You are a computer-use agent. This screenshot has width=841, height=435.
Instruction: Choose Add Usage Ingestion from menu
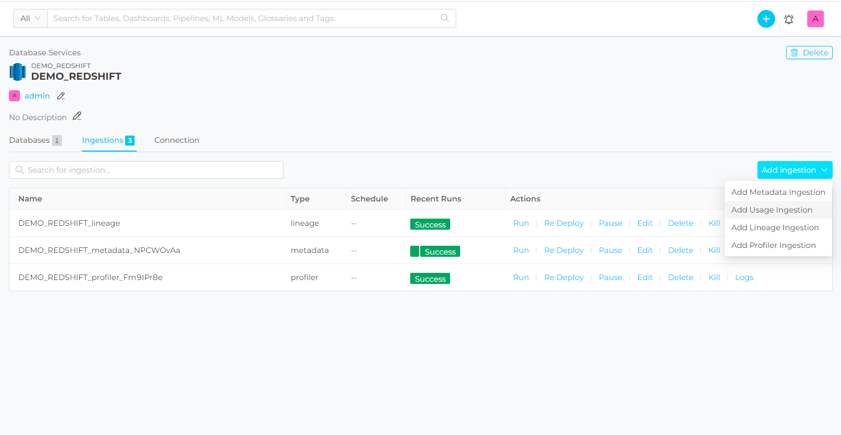point(772,210)
